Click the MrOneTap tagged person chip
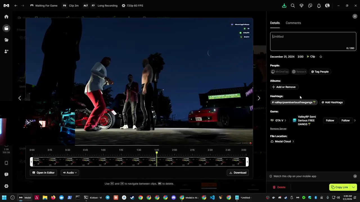The width and height of the screenshot is (360, 202). click(280, 72)
